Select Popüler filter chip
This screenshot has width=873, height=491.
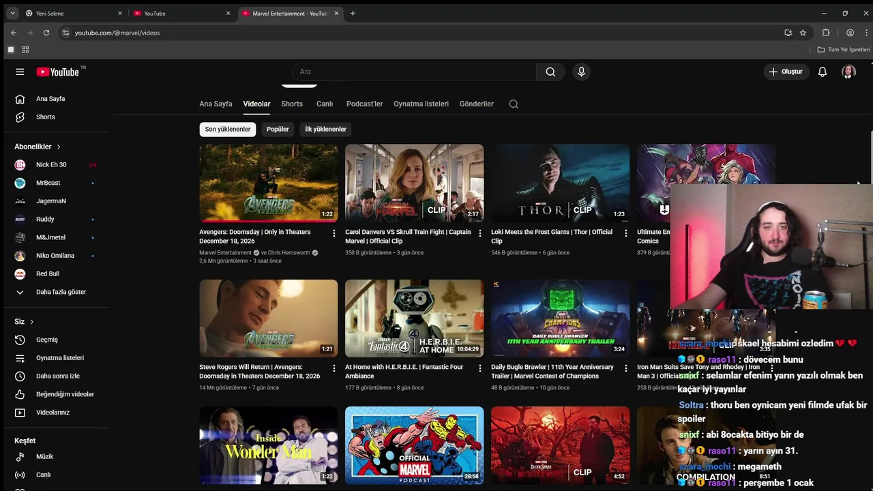[278, 130]
